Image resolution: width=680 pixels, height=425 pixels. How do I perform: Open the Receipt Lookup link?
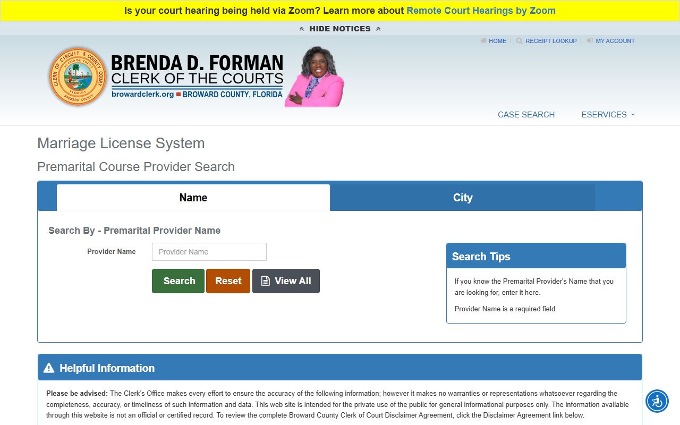point(551,41)
